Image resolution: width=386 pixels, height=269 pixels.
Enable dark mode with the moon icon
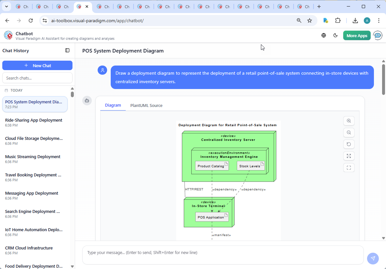(x=335, y=35)
